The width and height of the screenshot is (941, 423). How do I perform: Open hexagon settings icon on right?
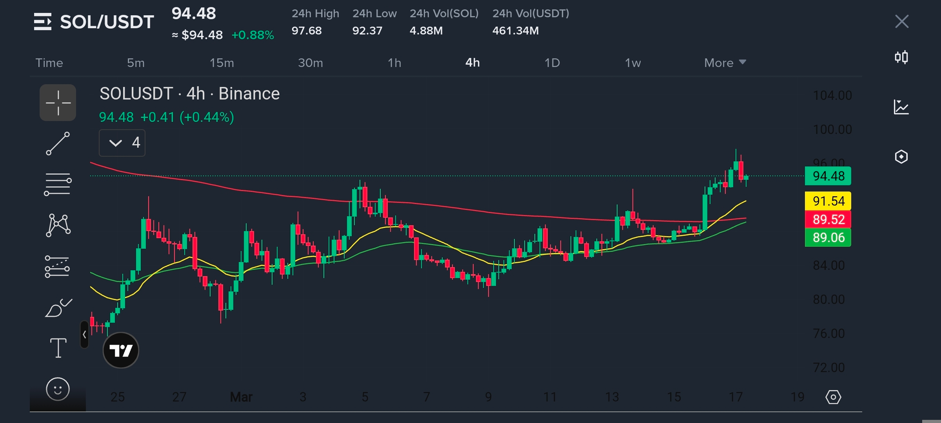click(901, 157)
